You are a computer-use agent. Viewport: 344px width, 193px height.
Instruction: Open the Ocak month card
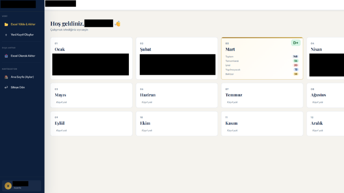click(x=91, y=58)
